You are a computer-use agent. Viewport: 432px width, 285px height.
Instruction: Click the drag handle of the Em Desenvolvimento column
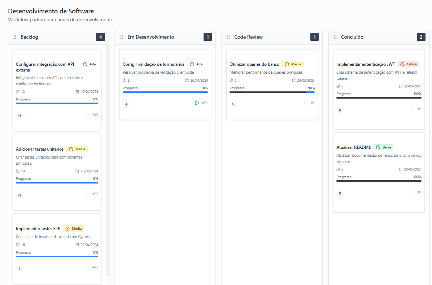121,37
